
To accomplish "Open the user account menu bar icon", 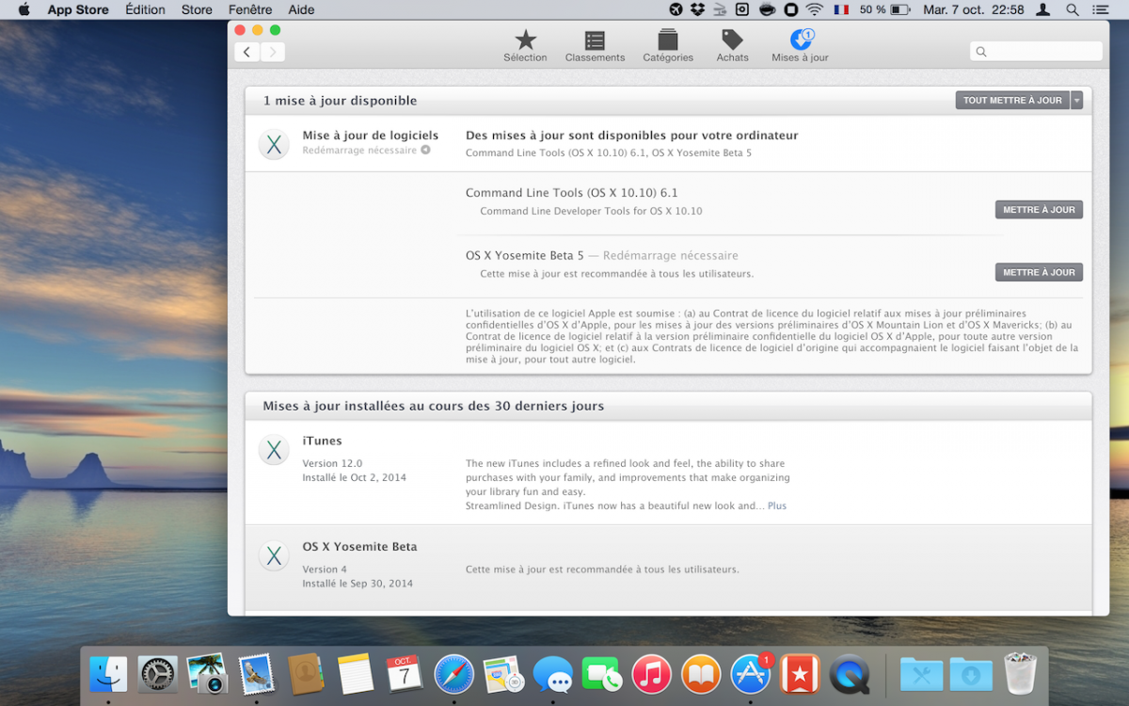I will (x=1042, y=9).
